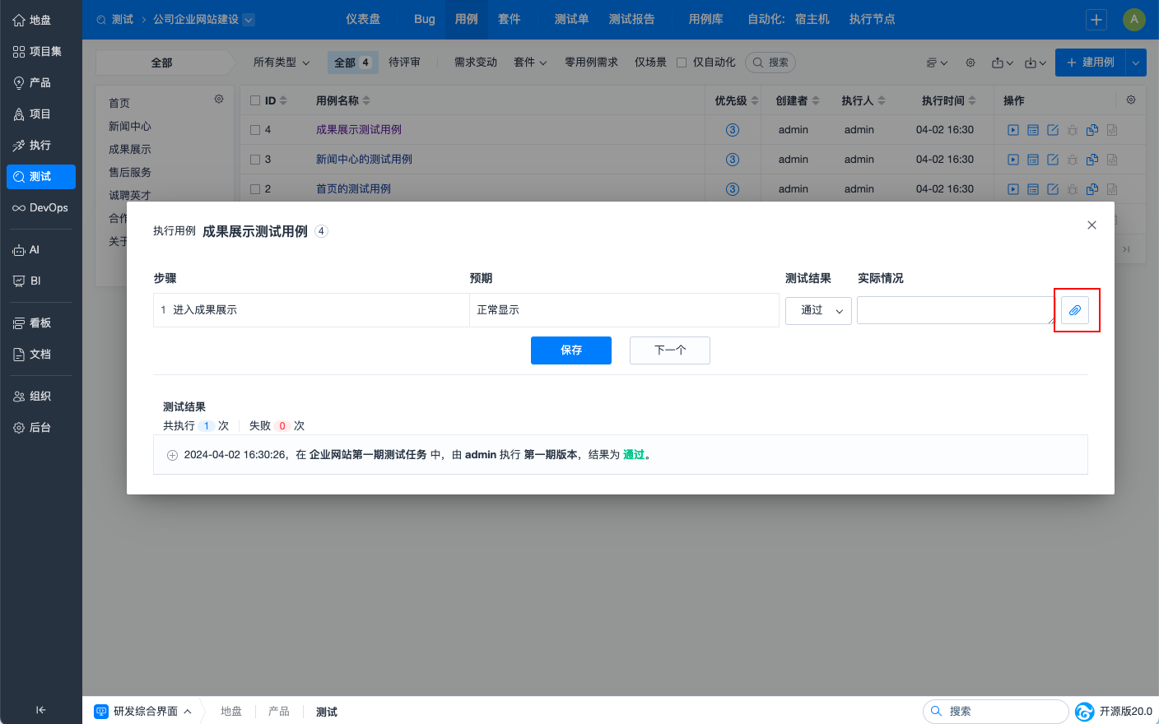Viewport: 1159px width, 724px height.
Task: Toggle the select-all ID checkbox
Action: click(255, 100)
